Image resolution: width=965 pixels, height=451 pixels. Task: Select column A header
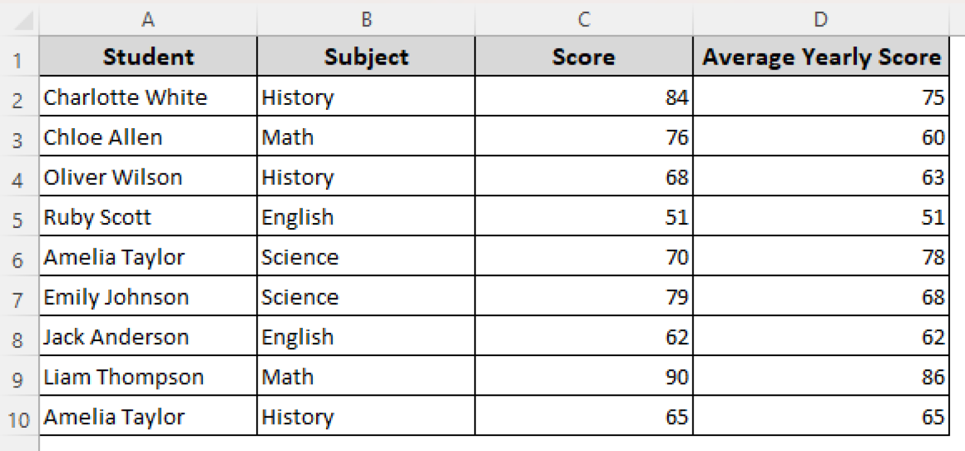pos(148,20)
